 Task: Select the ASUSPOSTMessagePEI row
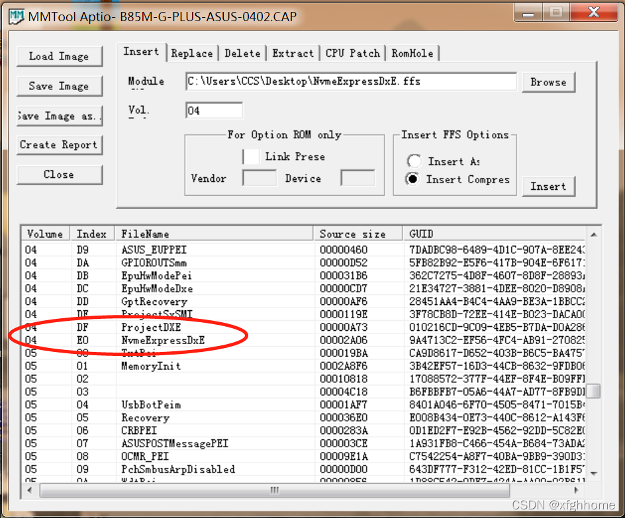(x=303, y=443)
